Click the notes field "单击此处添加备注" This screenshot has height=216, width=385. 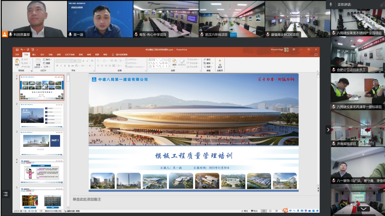pyautogui.click(x=87, y=199)
